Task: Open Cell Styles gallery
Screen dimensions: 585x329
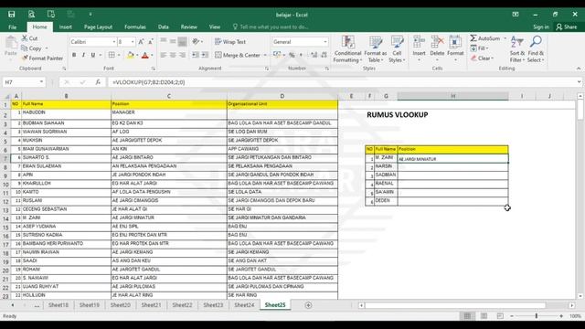Action: tap(397, 49)
